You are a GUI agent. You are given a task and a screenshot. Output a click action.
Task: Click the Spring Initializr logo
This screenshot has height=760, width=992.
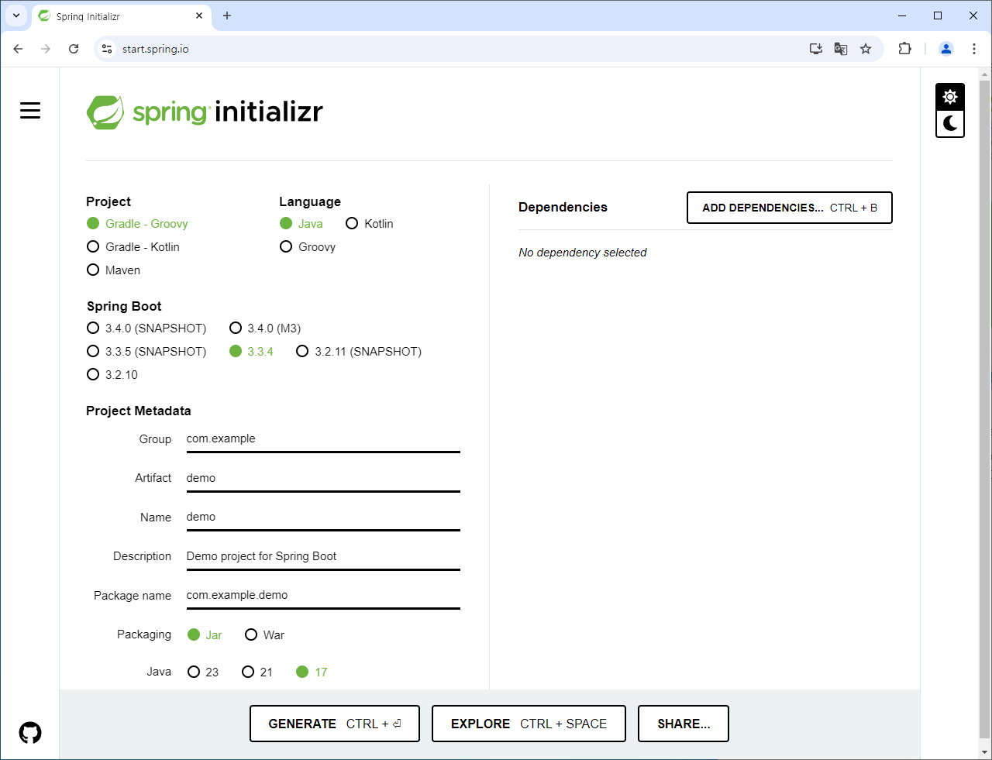(x=204, y=112)
